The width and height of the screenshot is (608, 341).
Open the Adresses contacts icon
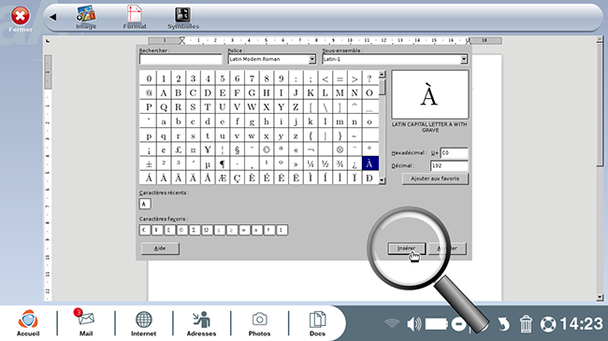click(x=201, y=322)
